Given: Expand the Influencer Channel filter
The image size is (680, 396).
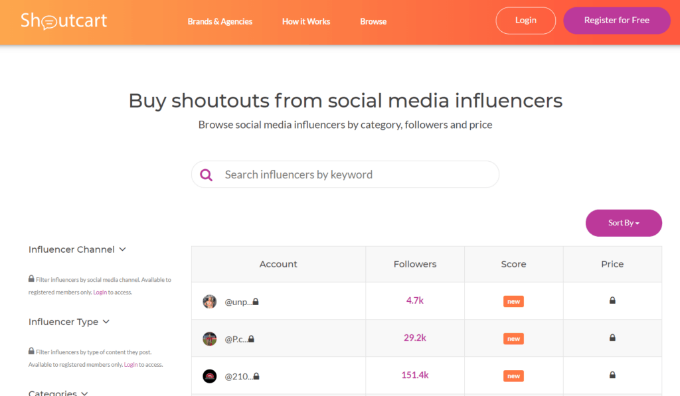Looking at the screenshot, I should coord(77,249).
